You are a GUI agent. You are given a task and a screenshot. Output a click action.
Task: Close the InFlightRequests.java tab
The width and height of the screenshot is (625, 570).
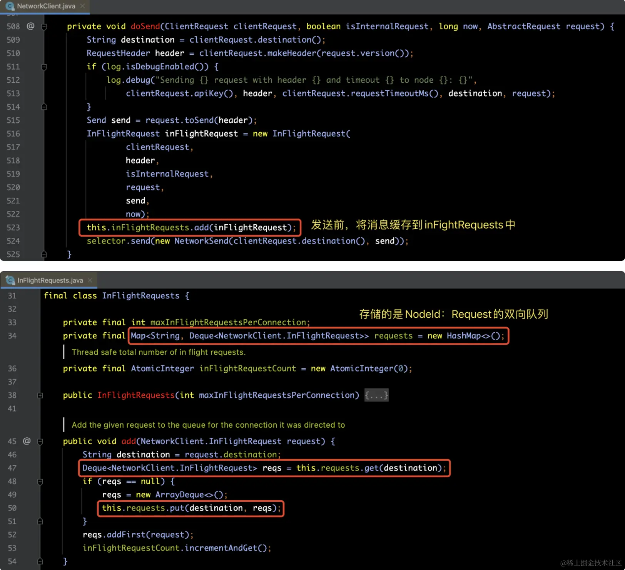pyautogui.click(x=90, y=280)
